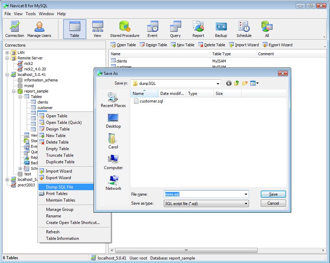Image resolution: width=330 pixels, height=263 pixels.
Task: Collapse the localhost_5.0.41 connection
Action: pyautogui.click(x=7, y=75)
